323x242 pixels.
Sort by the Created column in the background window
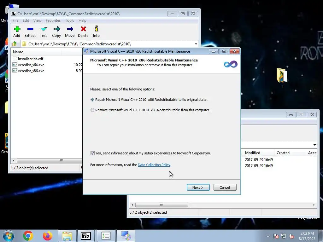click(x=290, y=153)
